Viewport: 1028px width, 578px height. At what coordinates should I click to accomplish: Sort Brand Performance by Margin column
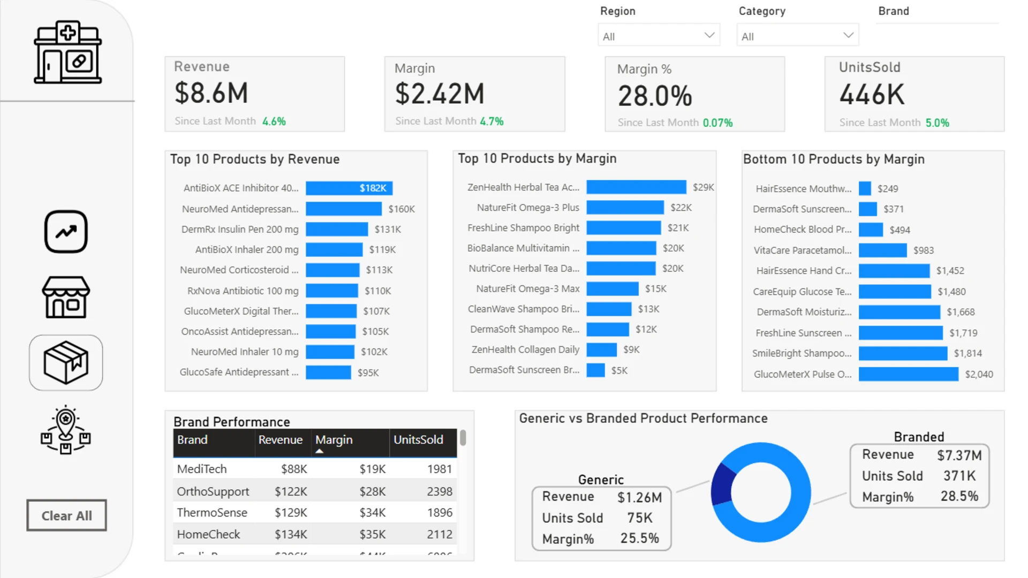click(x=334, y=440)
